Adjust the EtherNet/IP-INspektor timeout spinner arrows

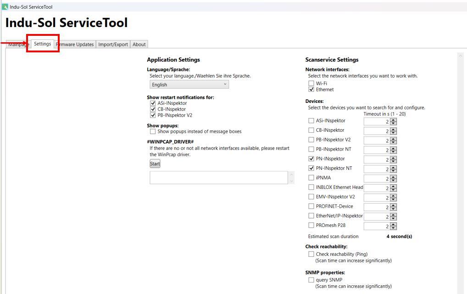(x=394, y=217)
